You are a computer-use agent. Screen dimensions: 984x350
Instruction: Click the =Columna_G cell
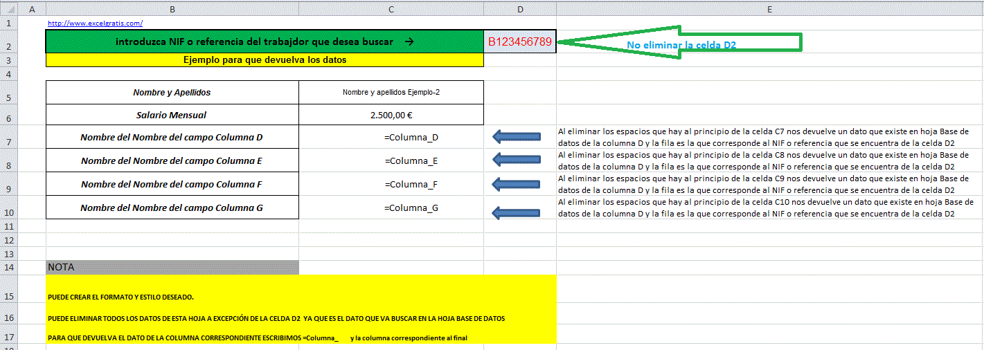(391, 208)
